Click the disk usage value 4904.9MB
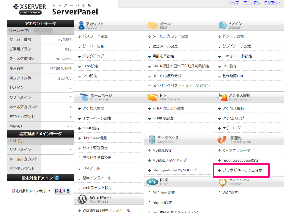 point(63,59)
